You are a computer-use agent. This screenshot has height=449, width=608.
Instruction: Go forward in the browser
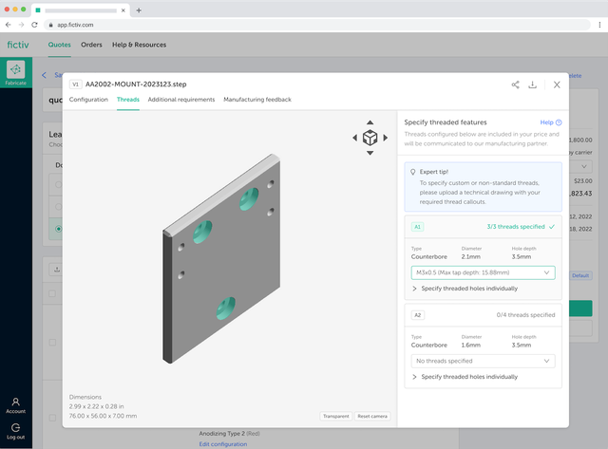pyautogui.click(x=21, y=25)
